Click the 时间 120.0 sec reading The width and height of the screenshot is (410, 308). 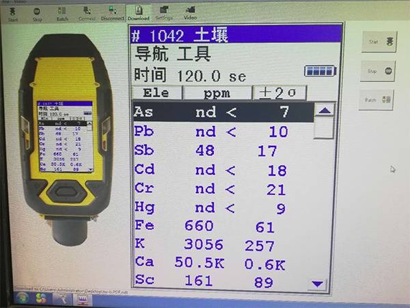(x=190, y=75)
